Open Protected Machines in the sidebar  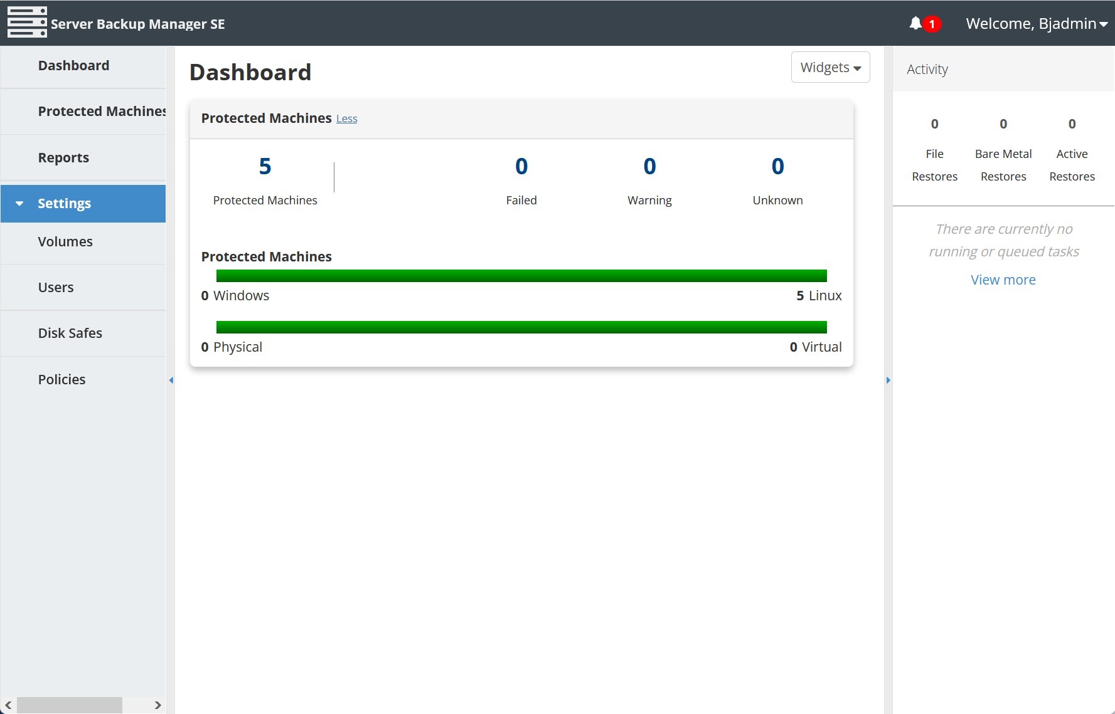tap(83, 111)
